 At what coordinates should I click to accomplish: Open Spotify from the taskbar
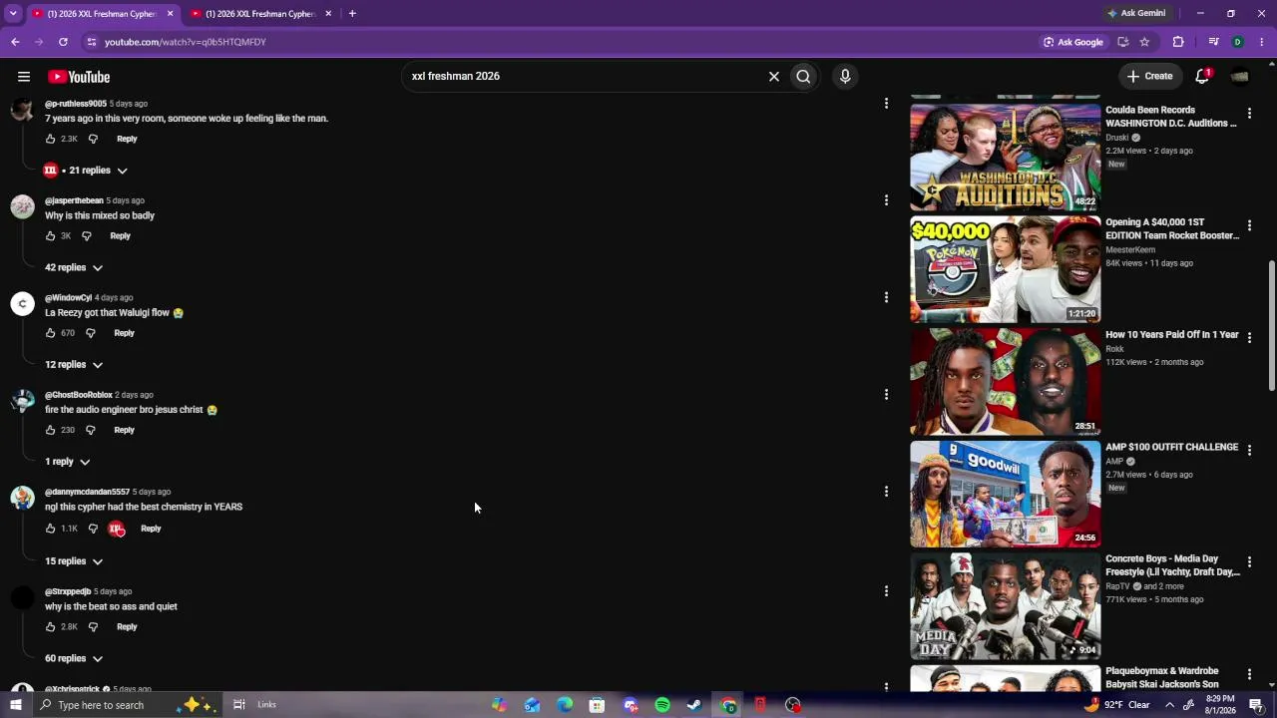tap(662, 705)
